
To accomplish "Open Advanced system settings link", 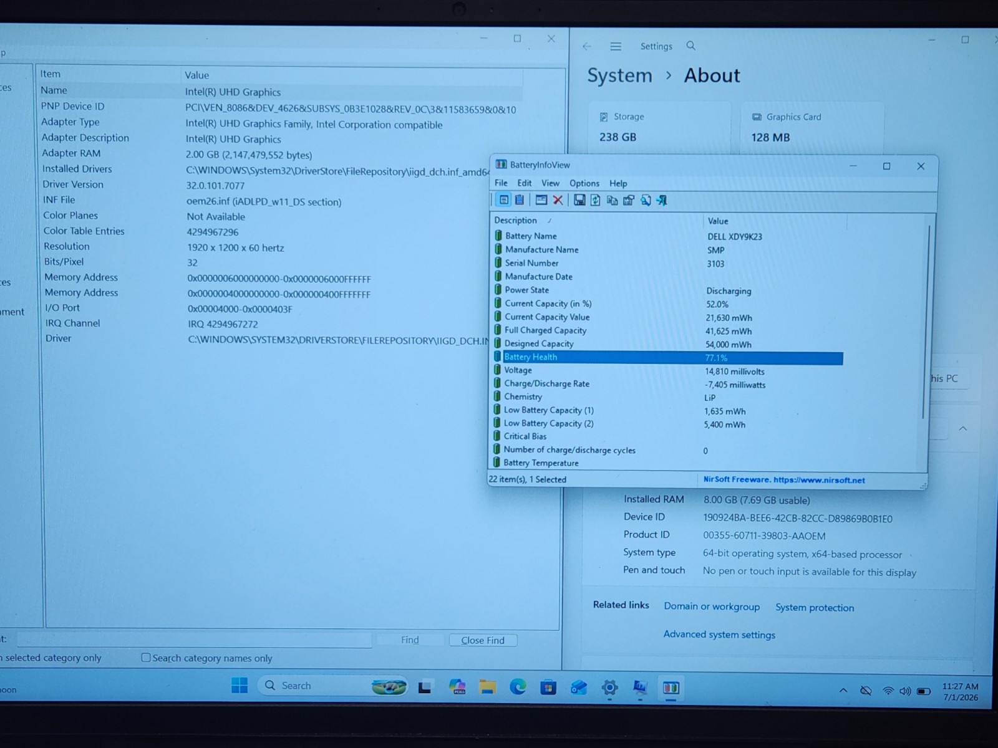I will pyautogui.click(x=719, y=634).
